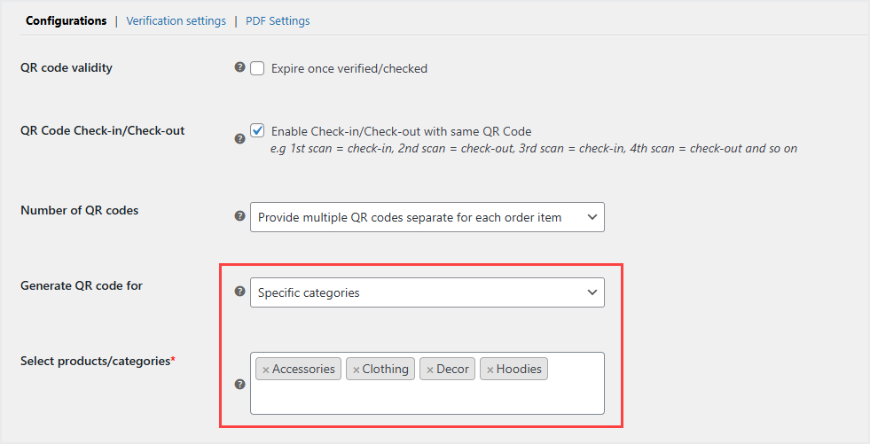Open the PDF Settings tab

coord(278,20)
